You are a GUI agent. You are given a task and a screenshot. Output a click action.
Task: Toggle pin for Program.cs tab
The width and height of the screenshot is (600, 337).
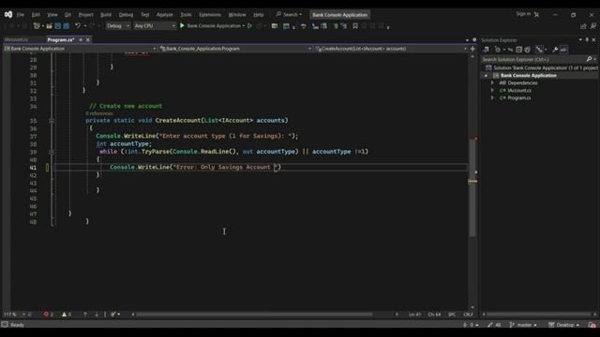pyautogui.click(x=81, y=39)
